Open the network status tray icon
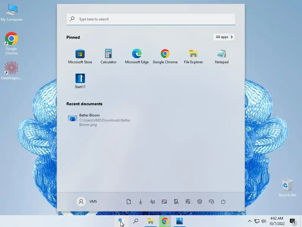This screenshot has width=302, height=227. point(257,221)
